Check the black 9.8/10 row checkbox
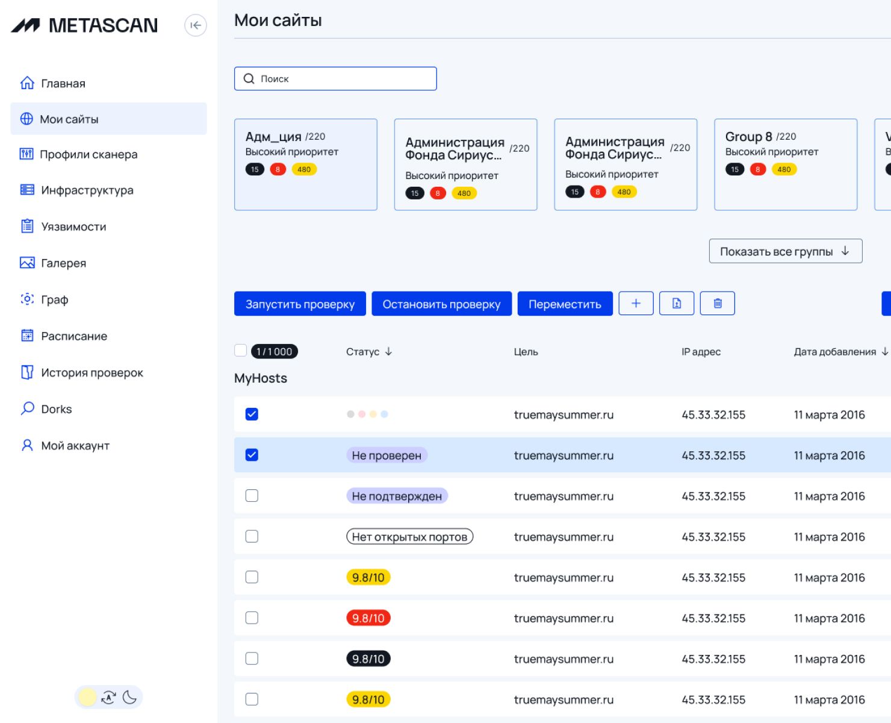Viewport: 891px width, 723px height. click(252, 659)
